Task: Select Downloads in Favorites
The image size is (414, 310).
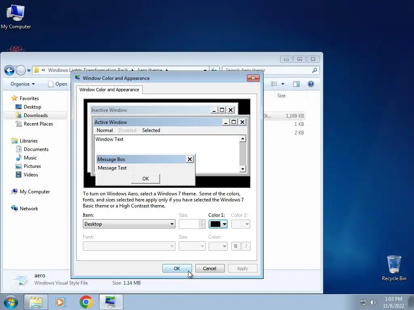Action: 35,115
